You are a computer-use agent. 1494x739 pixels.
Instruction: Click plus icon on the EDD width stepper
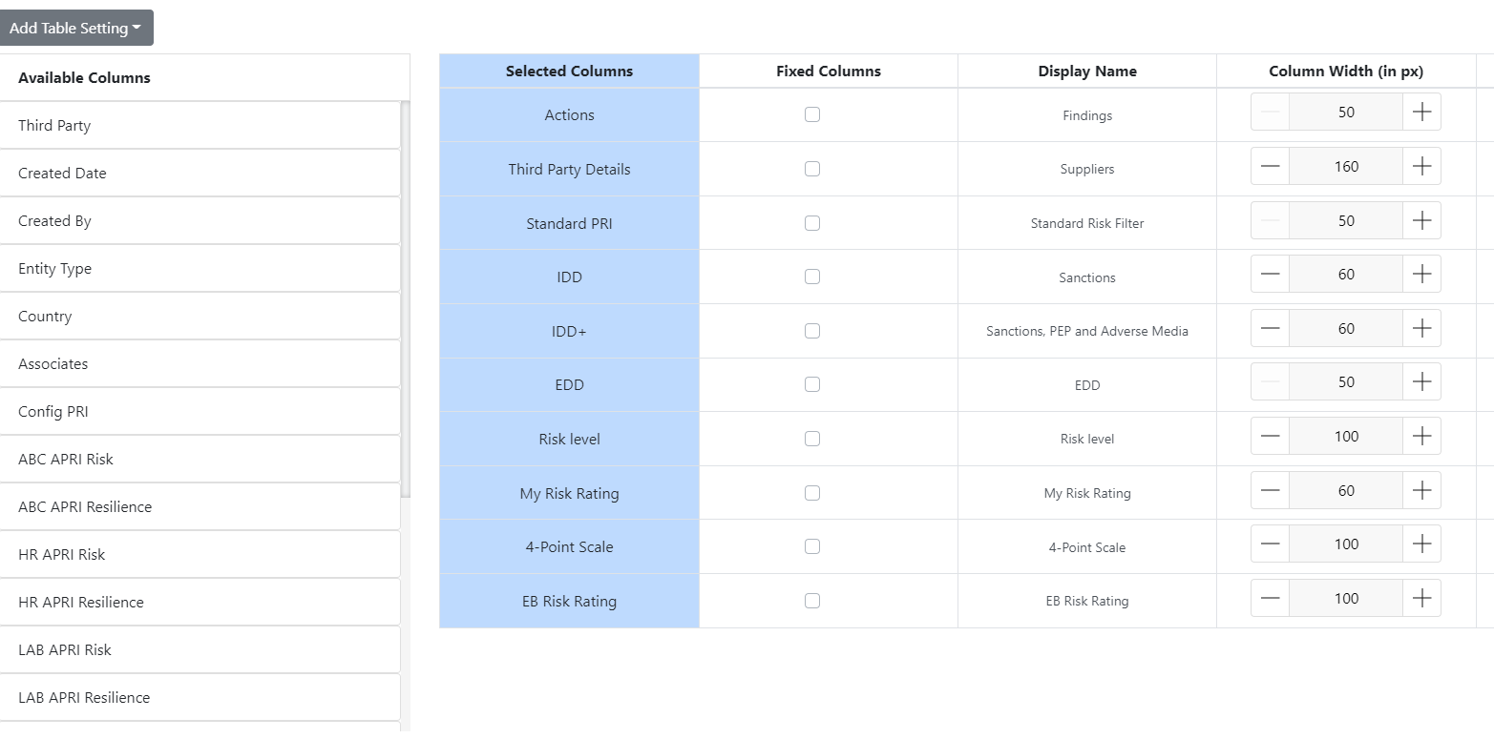[x=1421, y=381]
